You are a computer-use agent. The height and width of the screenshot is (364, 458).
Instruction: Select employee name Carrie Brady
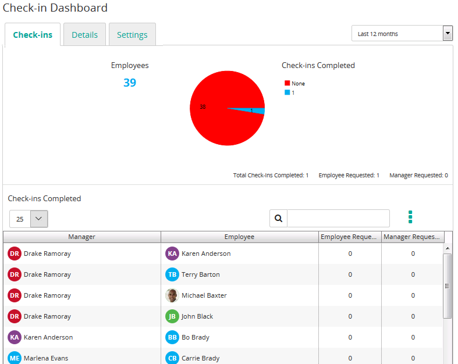click(201, 358)
